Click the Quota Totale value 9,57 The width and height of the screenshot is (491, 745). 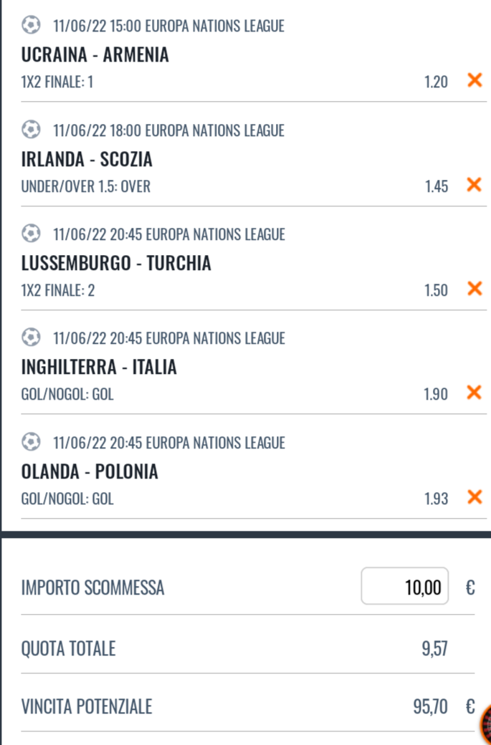(x=435, y=650)
